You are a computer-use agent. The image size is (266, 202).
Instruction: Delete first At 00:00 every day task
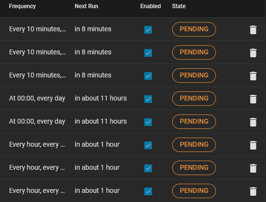253,99
